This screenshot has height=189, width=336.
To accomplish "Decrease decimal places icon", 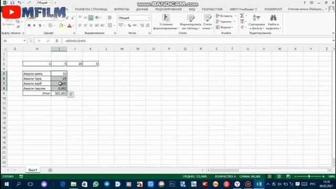I will [x=148, y=26].
